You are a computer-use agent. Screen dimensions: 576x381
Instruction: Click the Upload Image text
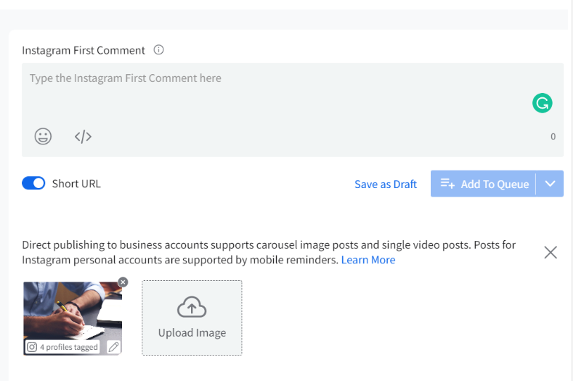192,333
